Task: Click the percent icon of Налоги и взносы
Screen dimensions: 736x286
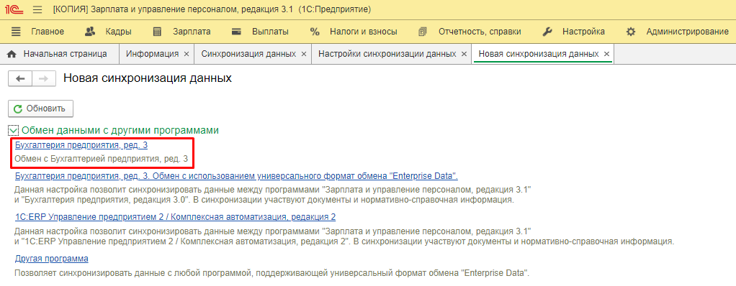Action: coord(315,32)
